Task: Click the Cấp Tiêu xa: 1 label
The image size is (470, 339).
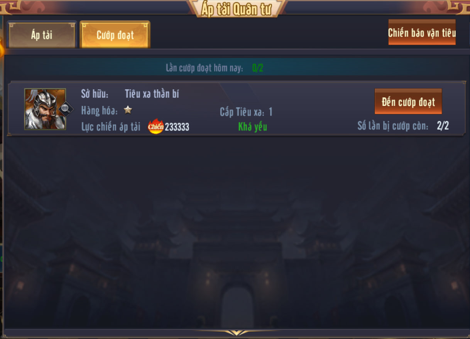Action: point(246,112)
